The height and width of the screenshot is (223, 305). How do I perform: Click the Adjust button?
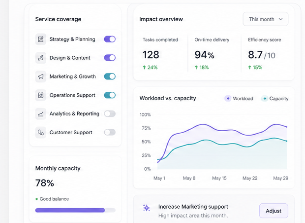click(274, 211)
